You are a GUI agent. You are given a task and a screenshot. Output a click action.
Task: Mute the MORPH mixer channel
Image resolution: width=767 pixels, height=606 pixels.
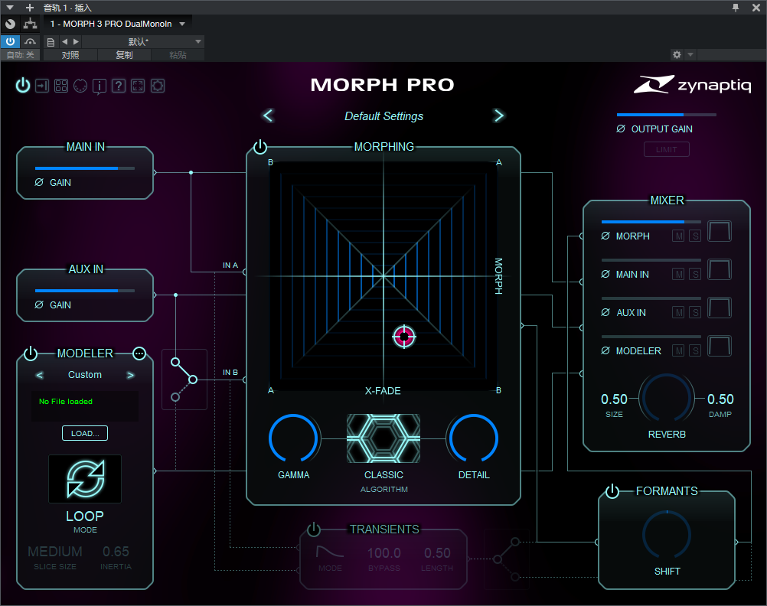coord(678,236)
